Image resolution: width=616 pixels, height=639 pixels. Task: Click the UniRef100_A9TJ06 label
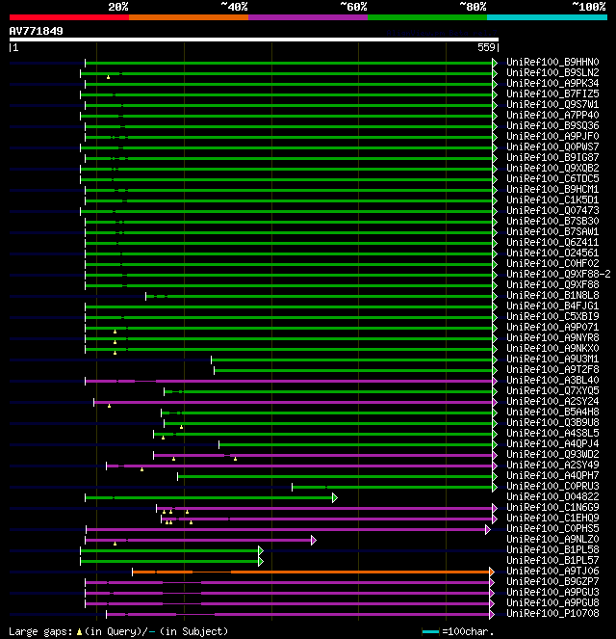pyautogui.click(x=552, y=571)
